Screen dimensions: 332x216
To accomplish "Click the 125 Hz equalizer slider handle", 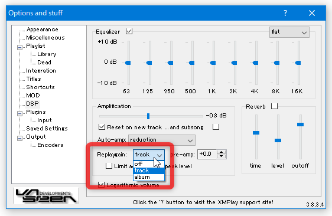I will 149,63.
